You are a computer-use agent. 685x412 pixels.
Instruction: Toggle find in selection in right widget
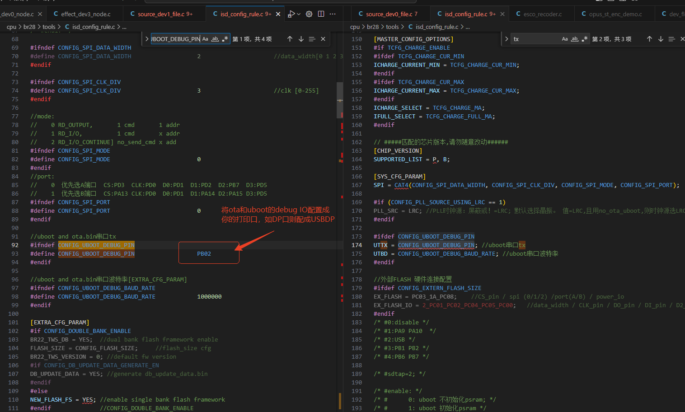[x=671, y=39]
